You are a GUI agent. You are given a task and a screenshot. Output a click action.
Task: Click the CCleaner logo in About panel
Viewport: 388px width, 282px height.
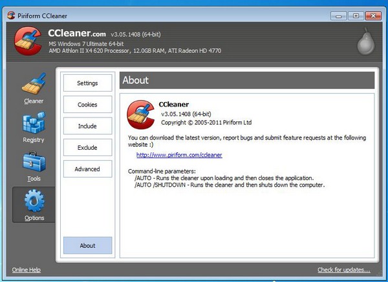[x=140, y=114]
